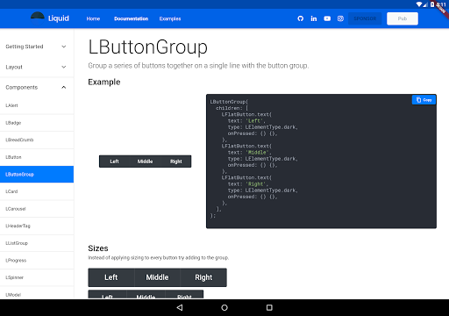449x316 pixels.
Task: Open the Examples nav item
Action: coord(170,18)
